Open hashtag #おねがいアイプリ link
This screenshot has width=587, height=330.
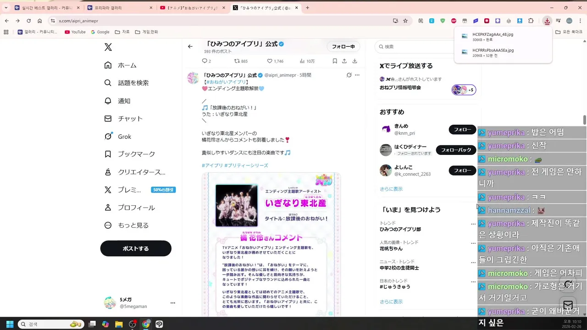pos(227,82)
